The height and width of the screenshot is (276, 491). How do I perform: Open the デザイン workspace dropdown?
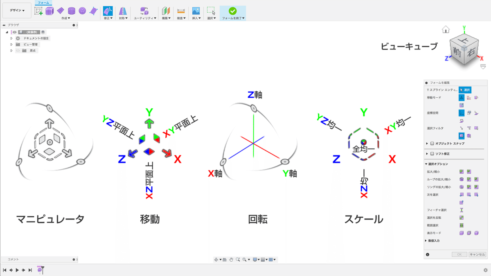(x=17, y=11)
